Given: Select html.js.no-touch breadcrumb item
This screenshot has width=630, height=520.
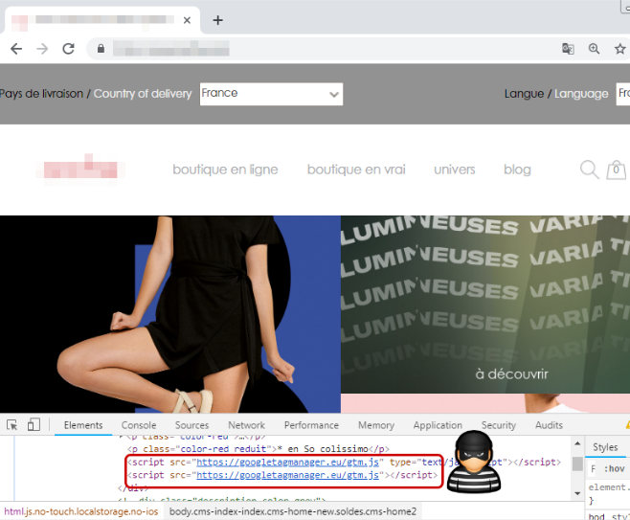Looking at the screenshot, I should [x=81, y=511].
